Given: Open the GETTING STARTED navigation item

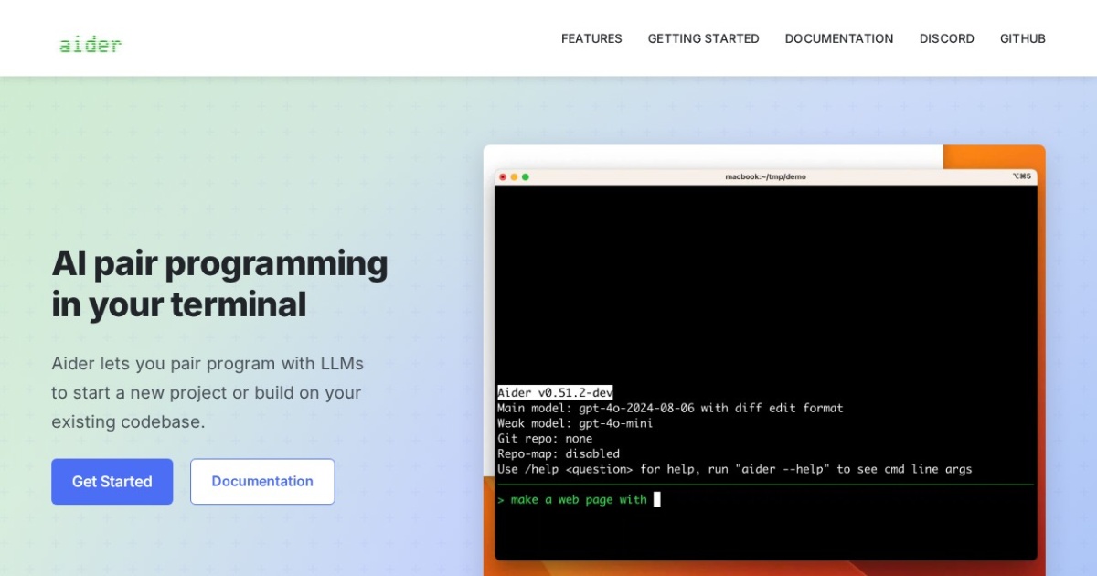Looking at the screenshot, I should tap(703, 38).
